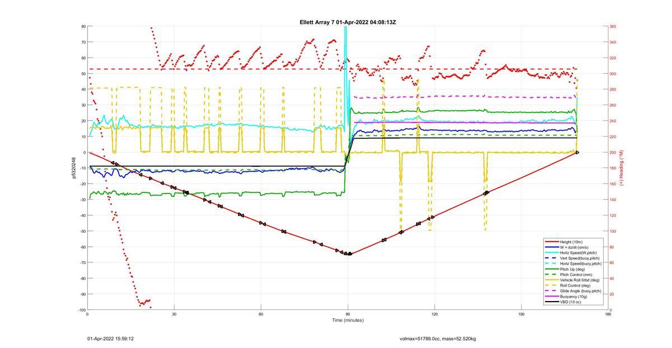The width and height of the screenshot is (672, 348).
Task: Click the x-axis tick label 90
Action: (348, 314)
